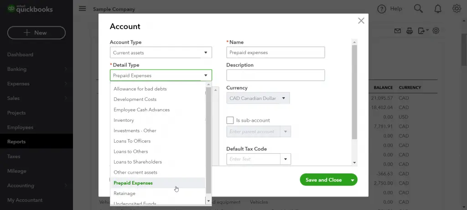The height and width of the screenshot is (210, 467).
Task: Open Expenses in the sidebar
Action: 18,84
